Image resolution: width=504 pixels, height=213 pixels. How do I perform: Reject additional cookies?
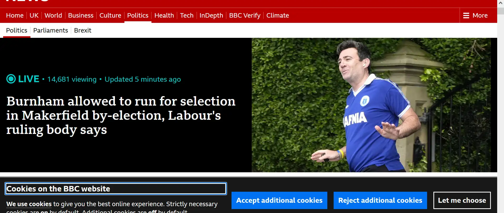click(380, 200)
